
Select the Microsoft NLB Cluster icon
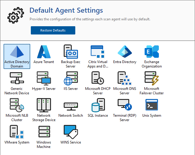(17, 106)
